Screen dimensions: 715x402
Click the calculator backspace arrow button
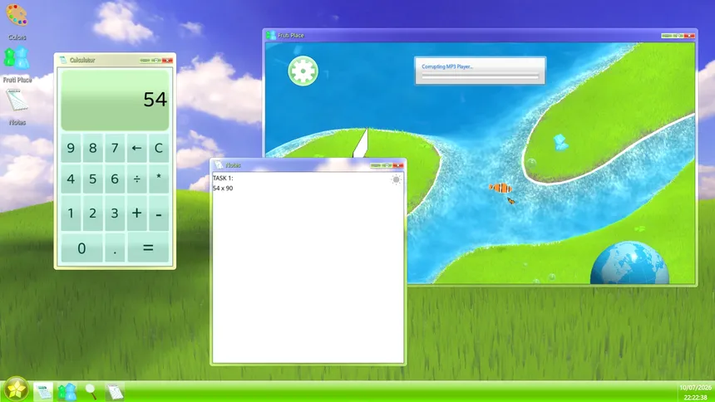tap(136, 148)
